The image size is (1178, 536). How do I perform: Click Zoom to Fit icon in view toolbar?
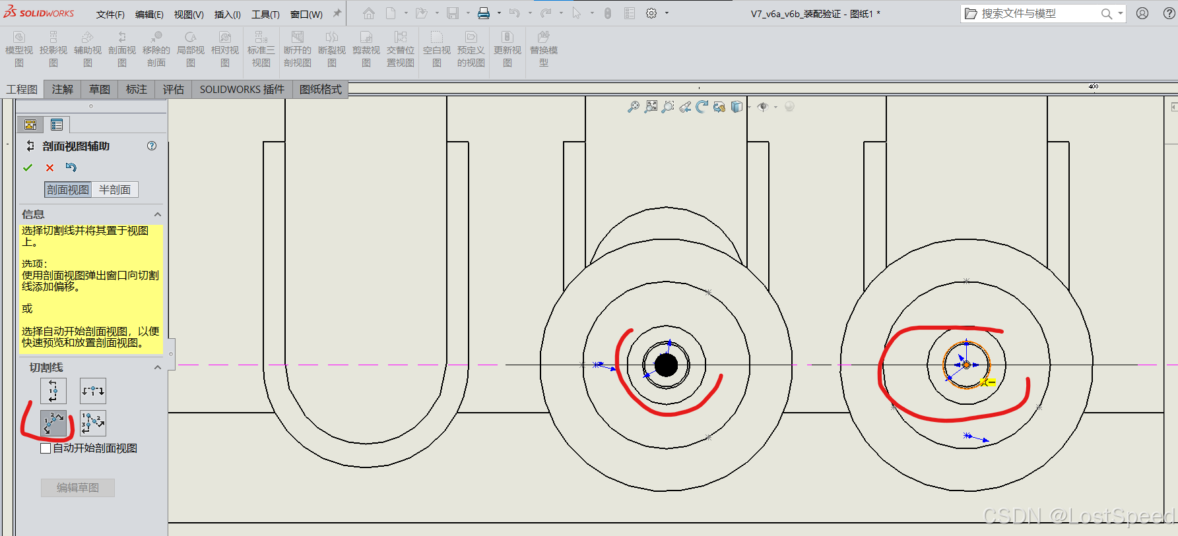(651, 107)
